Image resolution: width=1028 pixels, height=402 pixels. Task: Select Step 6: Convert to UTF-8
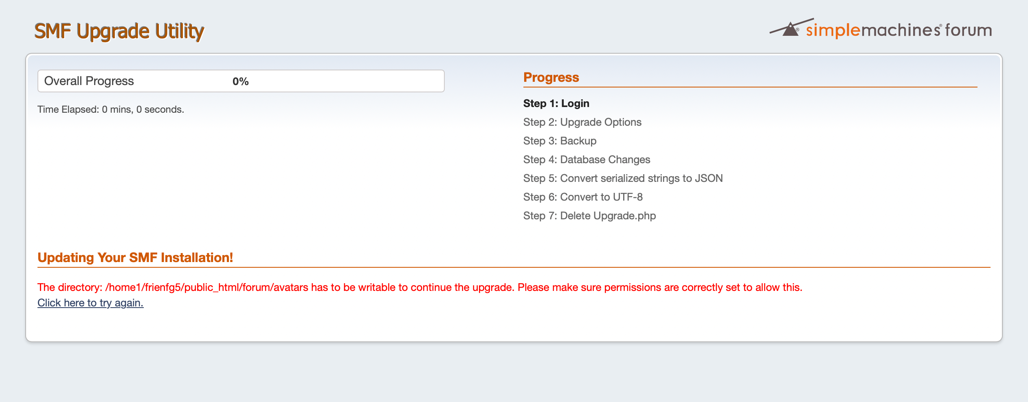(x=583, y=197)
